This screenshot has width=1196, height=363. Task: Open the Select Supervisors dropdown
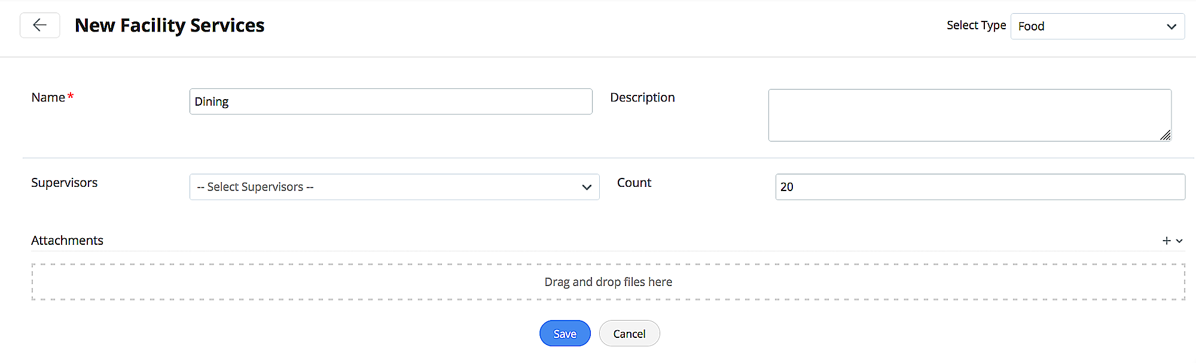394,187
